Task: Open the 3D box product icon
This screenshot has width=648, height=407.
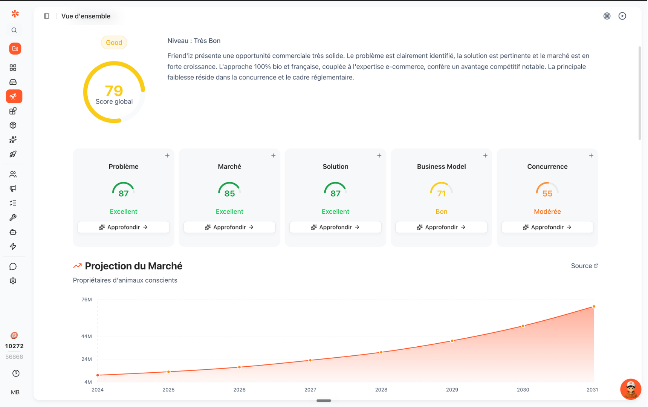Action: pos(13,125)
